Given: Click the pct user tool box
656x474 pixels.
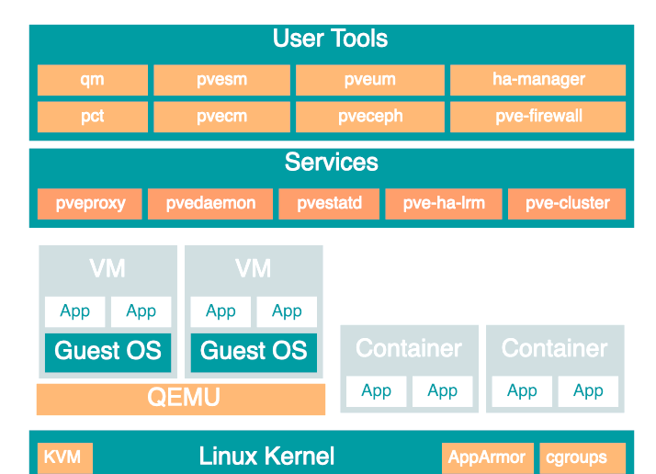Looking at the screenshot, I should (93, 117).
